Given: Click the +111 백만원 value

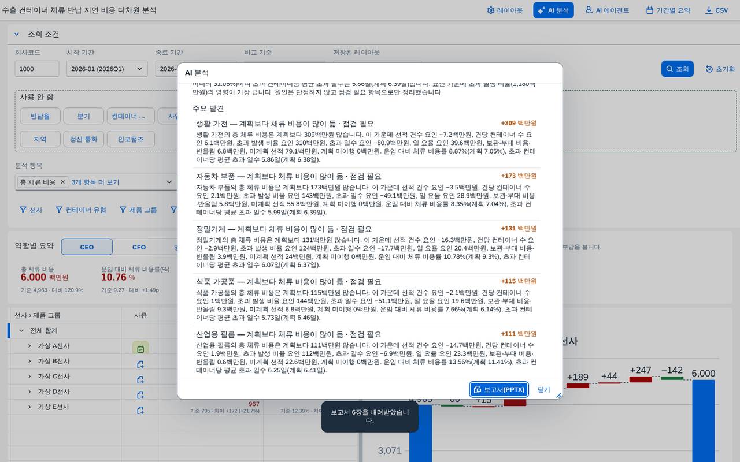Looking at the screenshot, I should [519, 334].
